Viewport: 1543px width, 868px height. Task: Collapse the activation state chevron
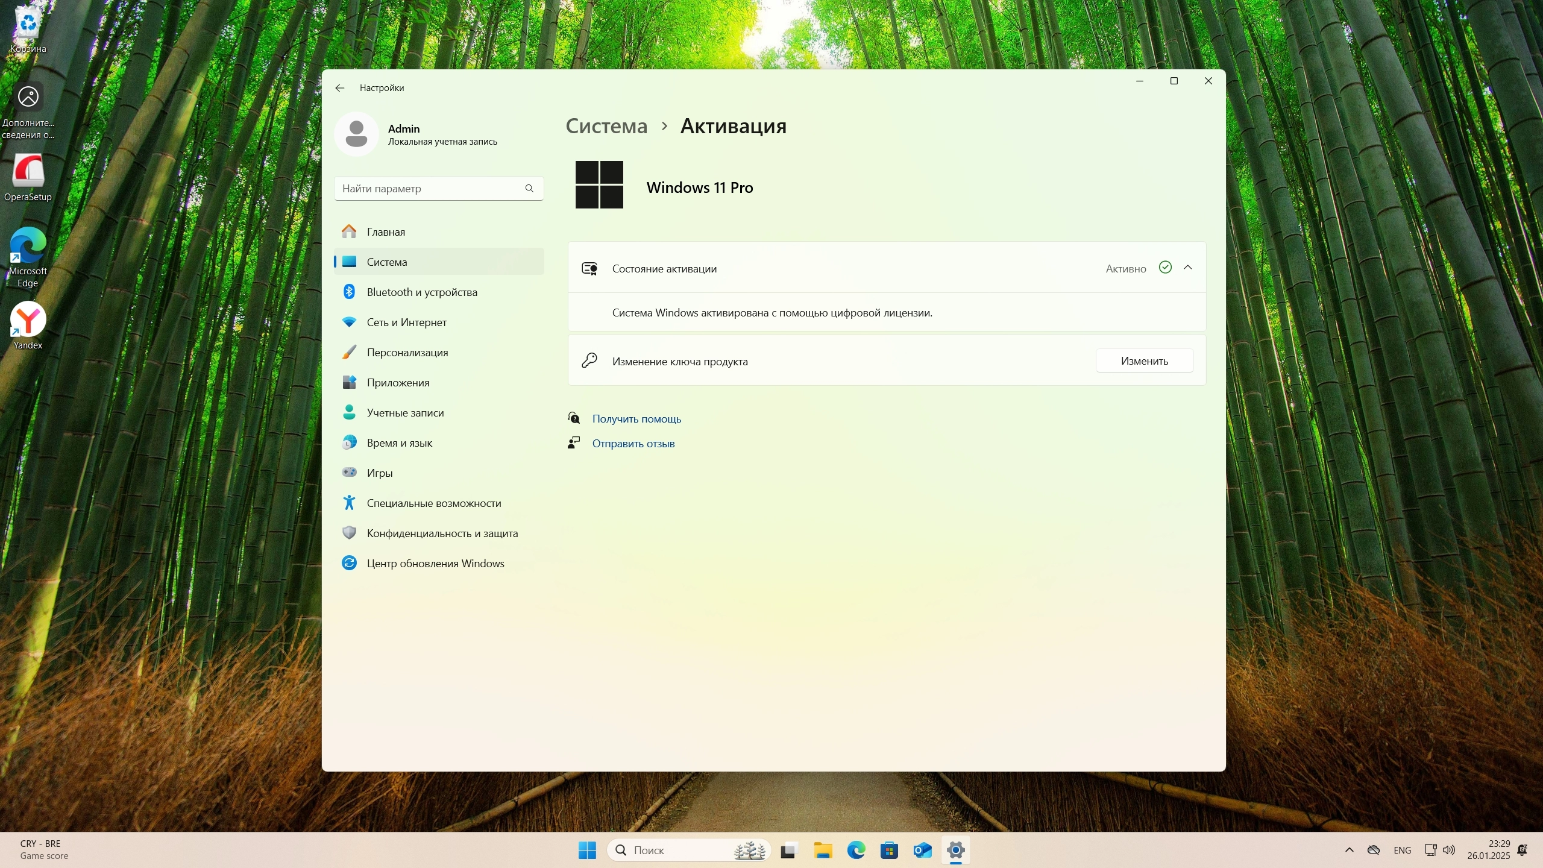click(x=1188, y=268)
